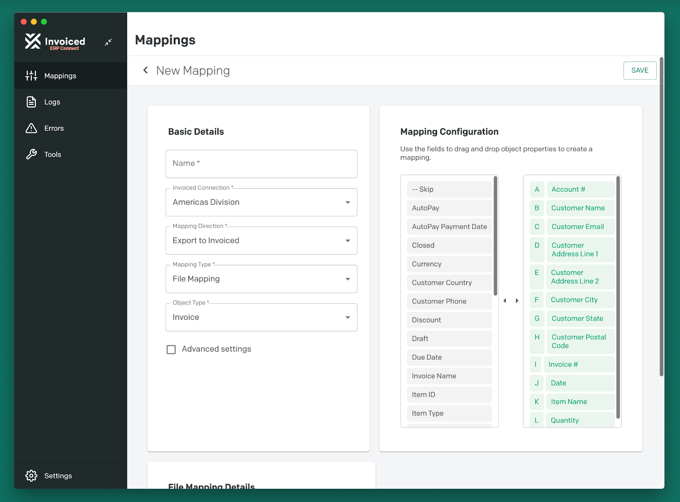Click the Invoiced ERP Connect logo
680x502 pixels.
[x=54, y=42]
